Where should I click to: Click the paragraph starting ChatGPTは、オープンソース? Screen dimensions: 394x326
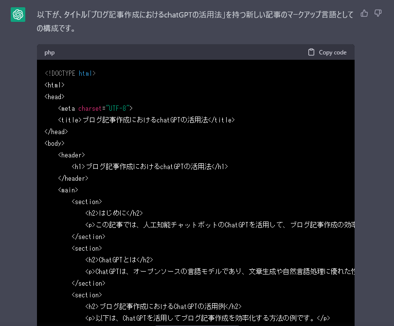pyautogui.click(x=220, y=272)
